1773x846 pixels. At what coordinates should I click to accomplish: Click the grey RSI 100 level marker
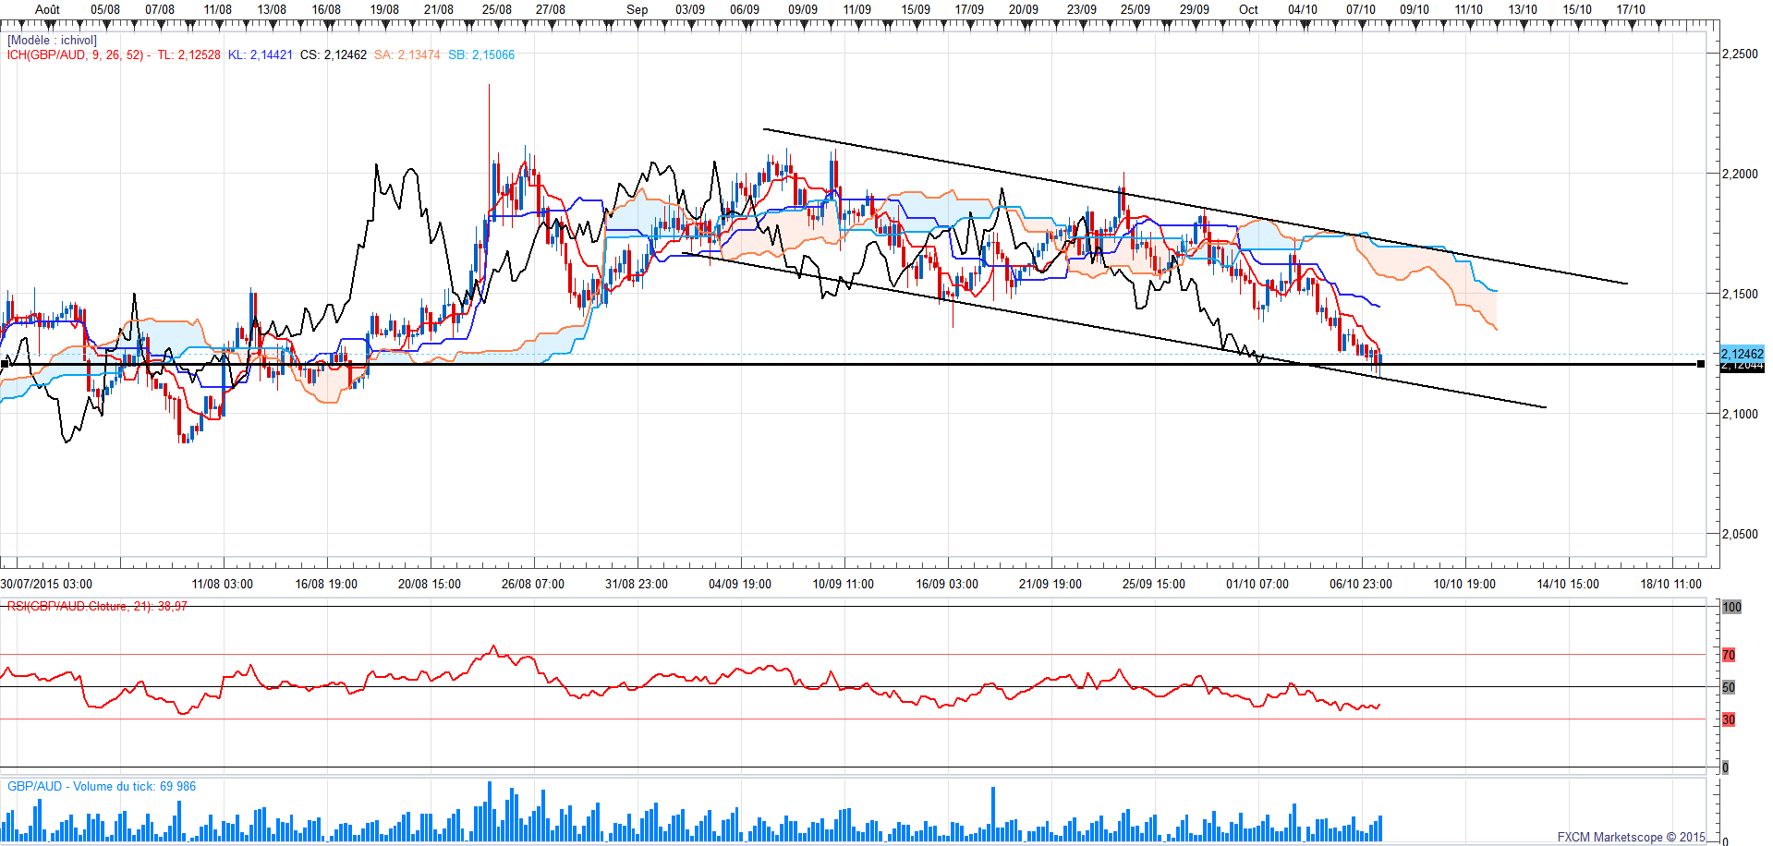[1731, 608]
